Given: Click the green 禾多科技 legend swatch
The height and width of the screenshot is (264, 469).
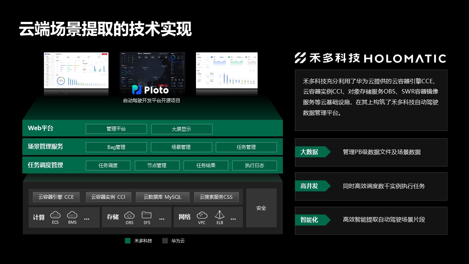Looking at the screenshot, I should 128,241.
